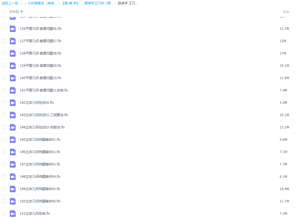Viewport: 303px width, 218px height.
Task: Click video icon for 151立体几何总结.flv
Action: coord(13,214)
